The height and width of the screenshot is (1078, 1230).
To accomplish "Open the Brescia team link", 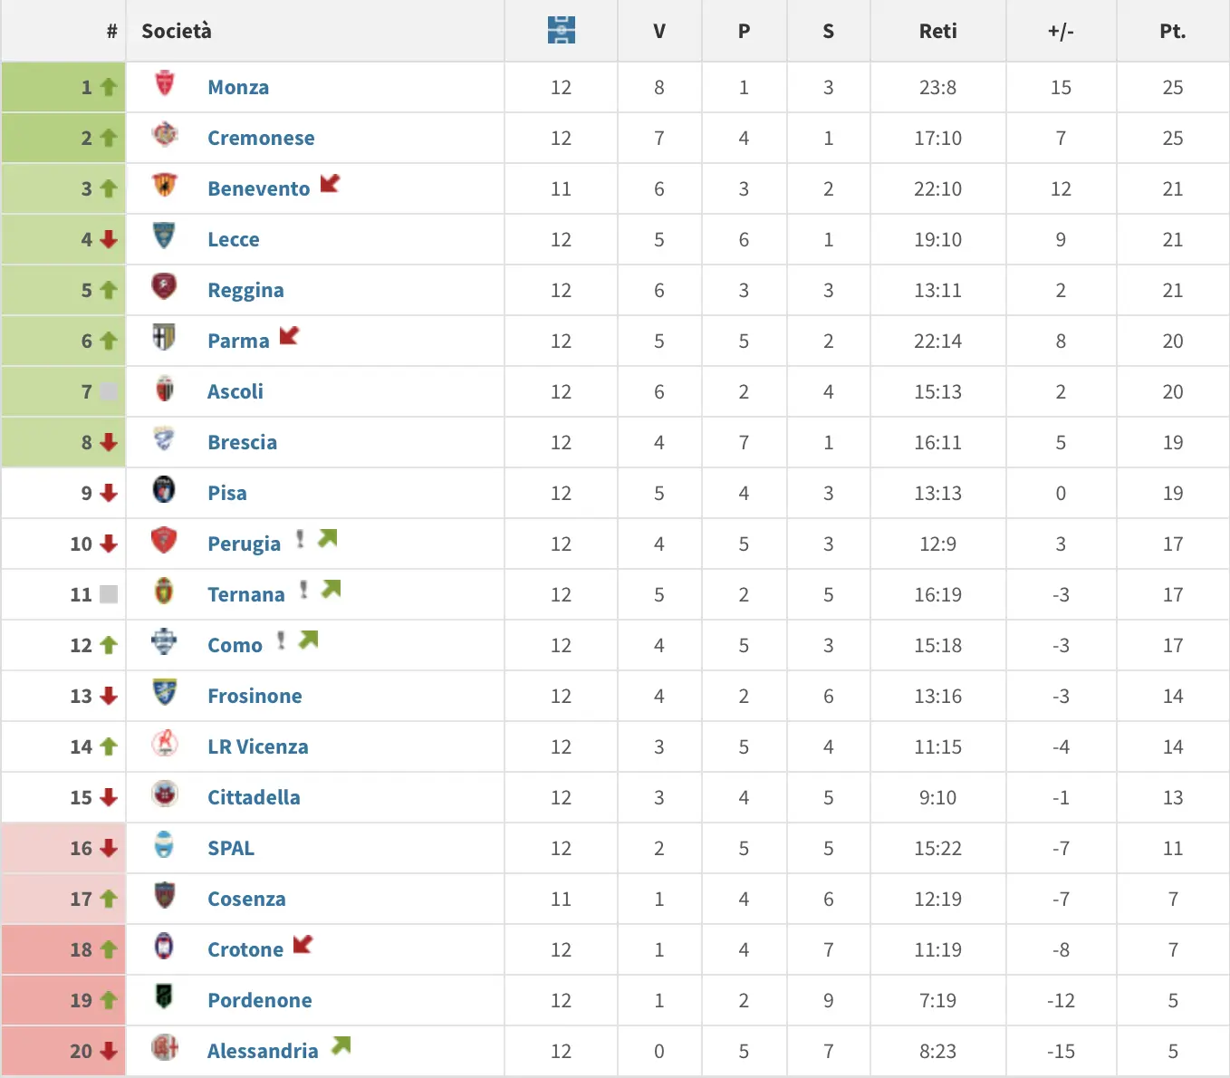I will point(242,442).
